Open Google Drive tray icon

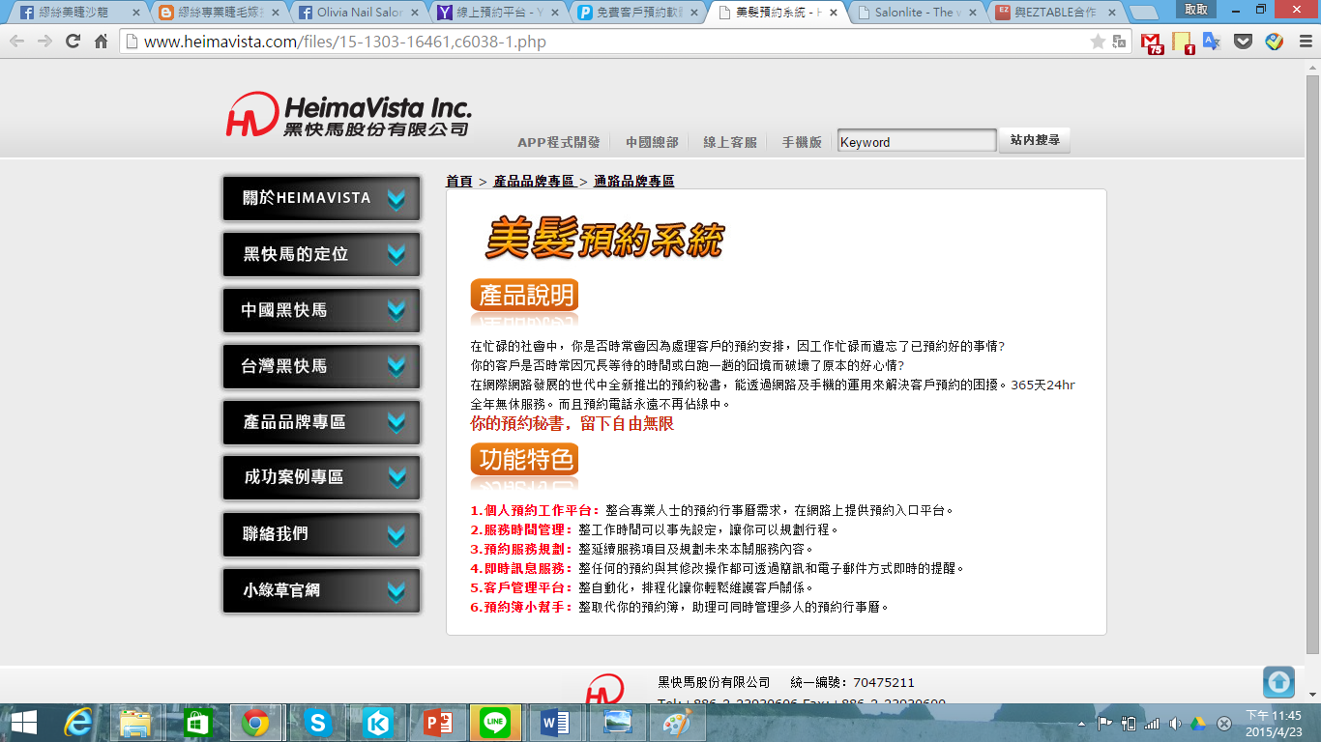point(1199,724)
